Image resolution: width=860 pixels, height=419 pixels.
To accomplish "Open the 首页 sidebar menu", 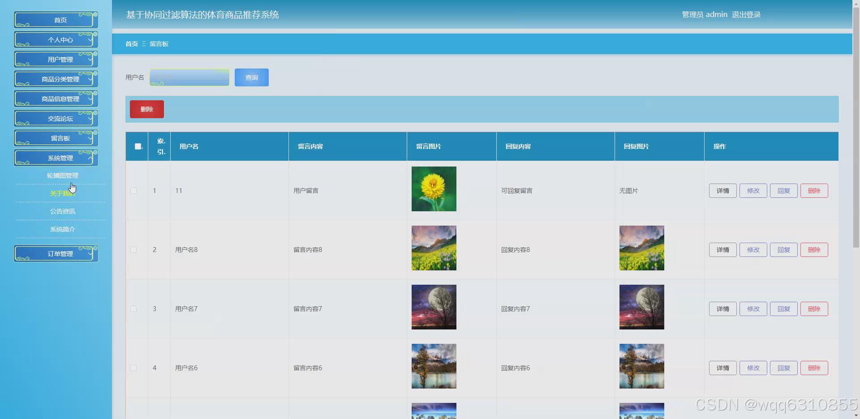I will 56,20.
